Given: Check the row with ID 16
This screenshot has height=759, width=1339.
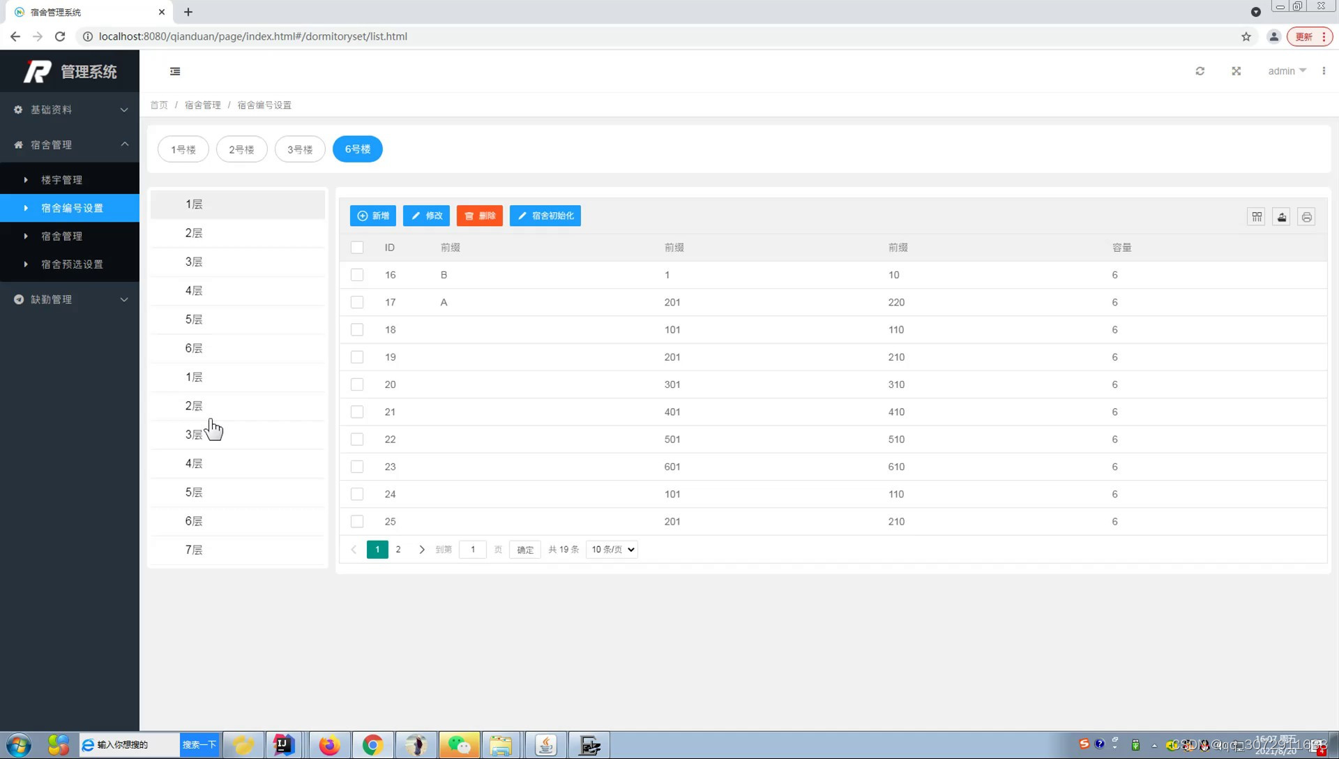Looking at the screenshot, I should [x=357, y=275].
